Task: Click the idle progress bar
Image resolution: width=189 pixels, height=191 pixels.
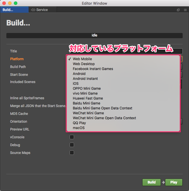Action: pyautogui.click(x=94, y=35)
